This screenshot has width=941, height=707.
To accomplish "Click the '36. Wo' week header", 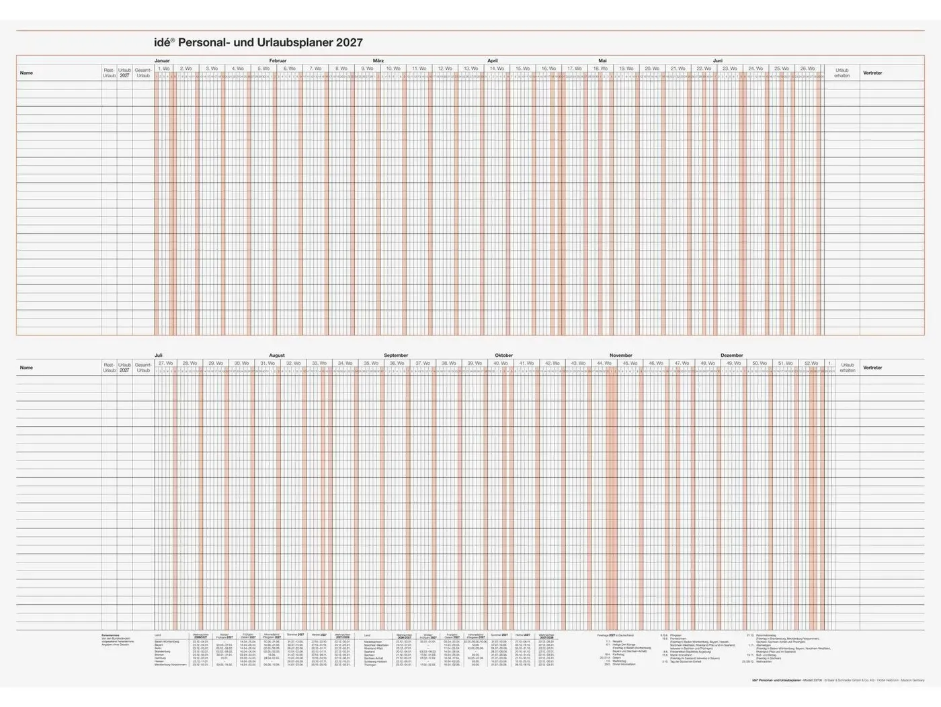I will coord(397,363).
